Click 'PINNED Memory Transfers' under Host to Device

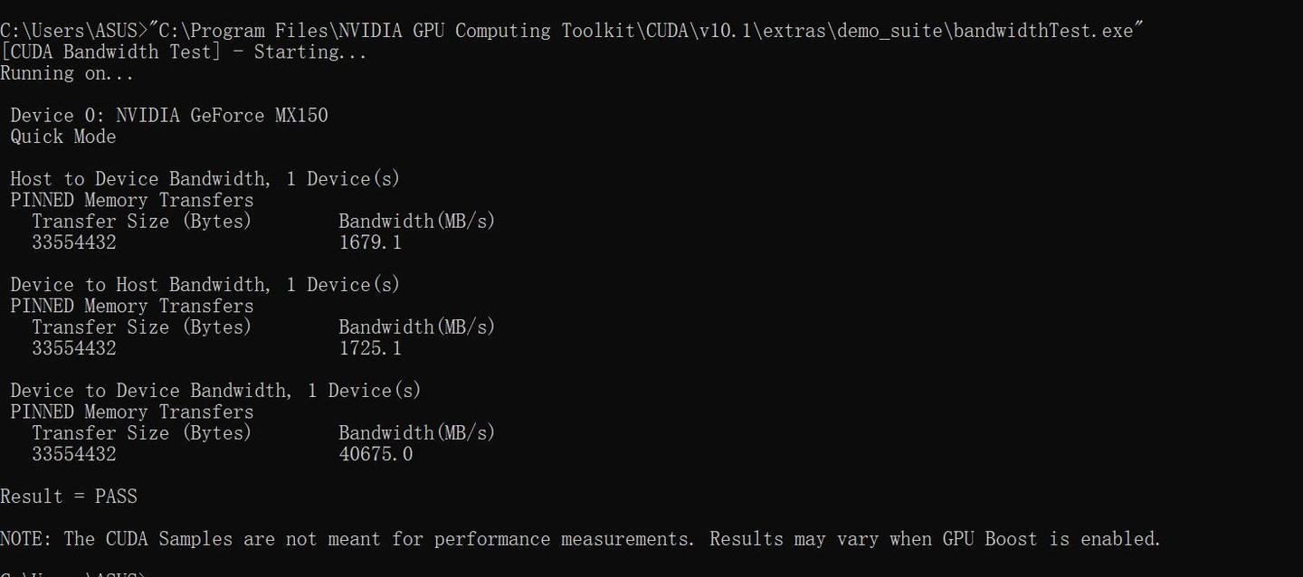[132, 201]
